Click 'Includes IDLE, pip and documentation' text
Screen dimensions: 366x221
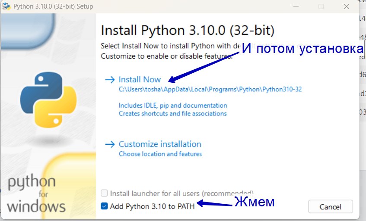173,106
